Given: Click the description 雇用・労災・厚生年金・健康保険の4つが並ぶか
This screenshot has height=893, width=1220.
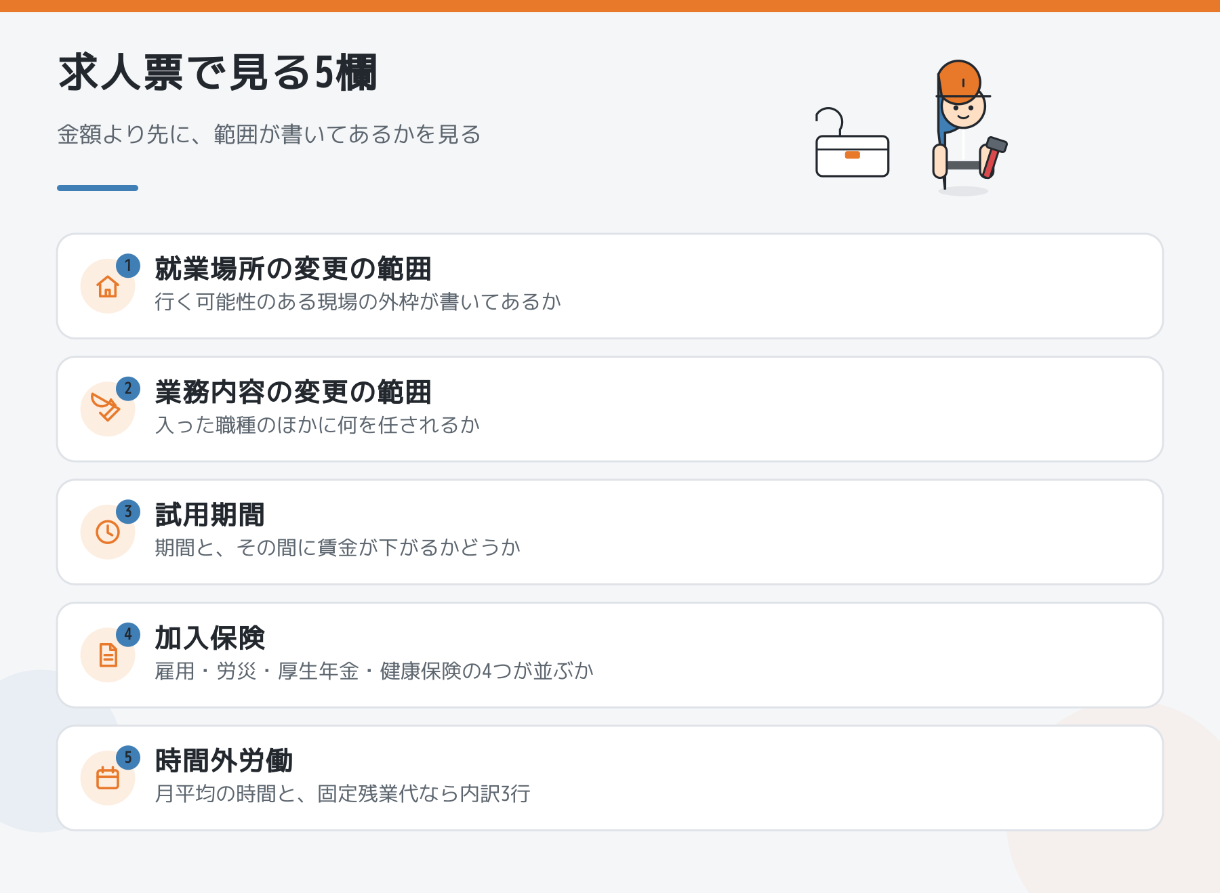Looking at the screenshot, I should click(x=374, y=671).
